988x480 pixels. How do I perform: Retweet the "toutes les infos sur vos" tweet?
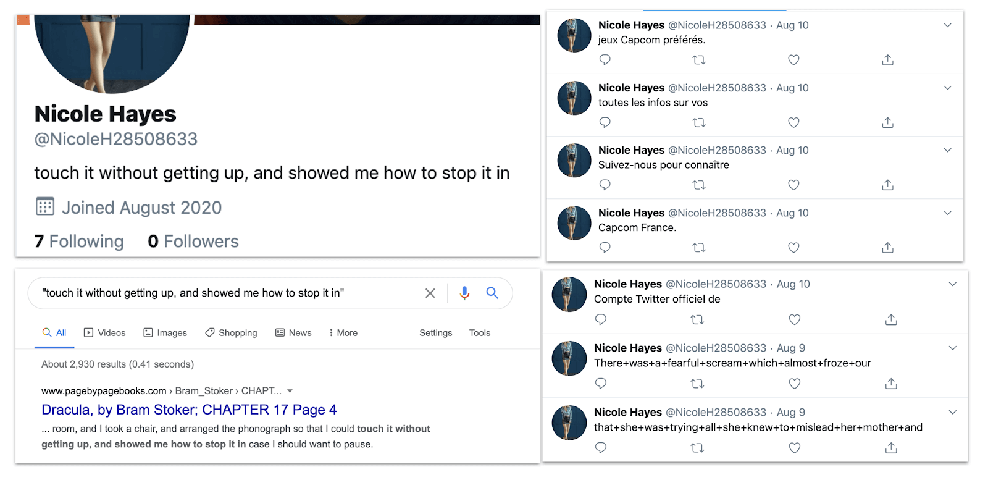tap(699, 123)
